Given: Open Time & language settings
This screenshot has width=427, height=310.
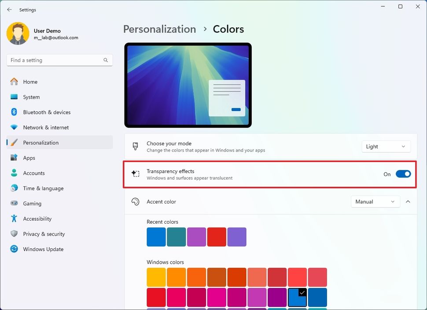Looking at the screenshot, I should coord(15,188).
